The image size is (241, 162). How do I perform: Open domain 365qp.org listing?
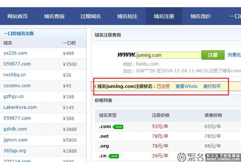pos(14,151)
